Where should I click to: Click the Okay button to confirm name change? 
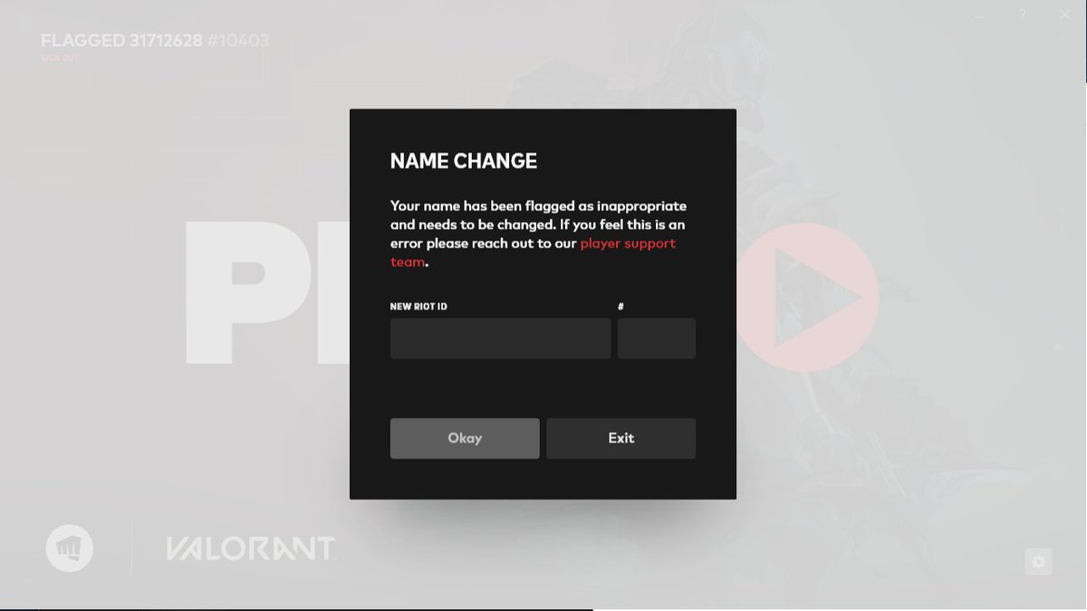tap(464, 437)
